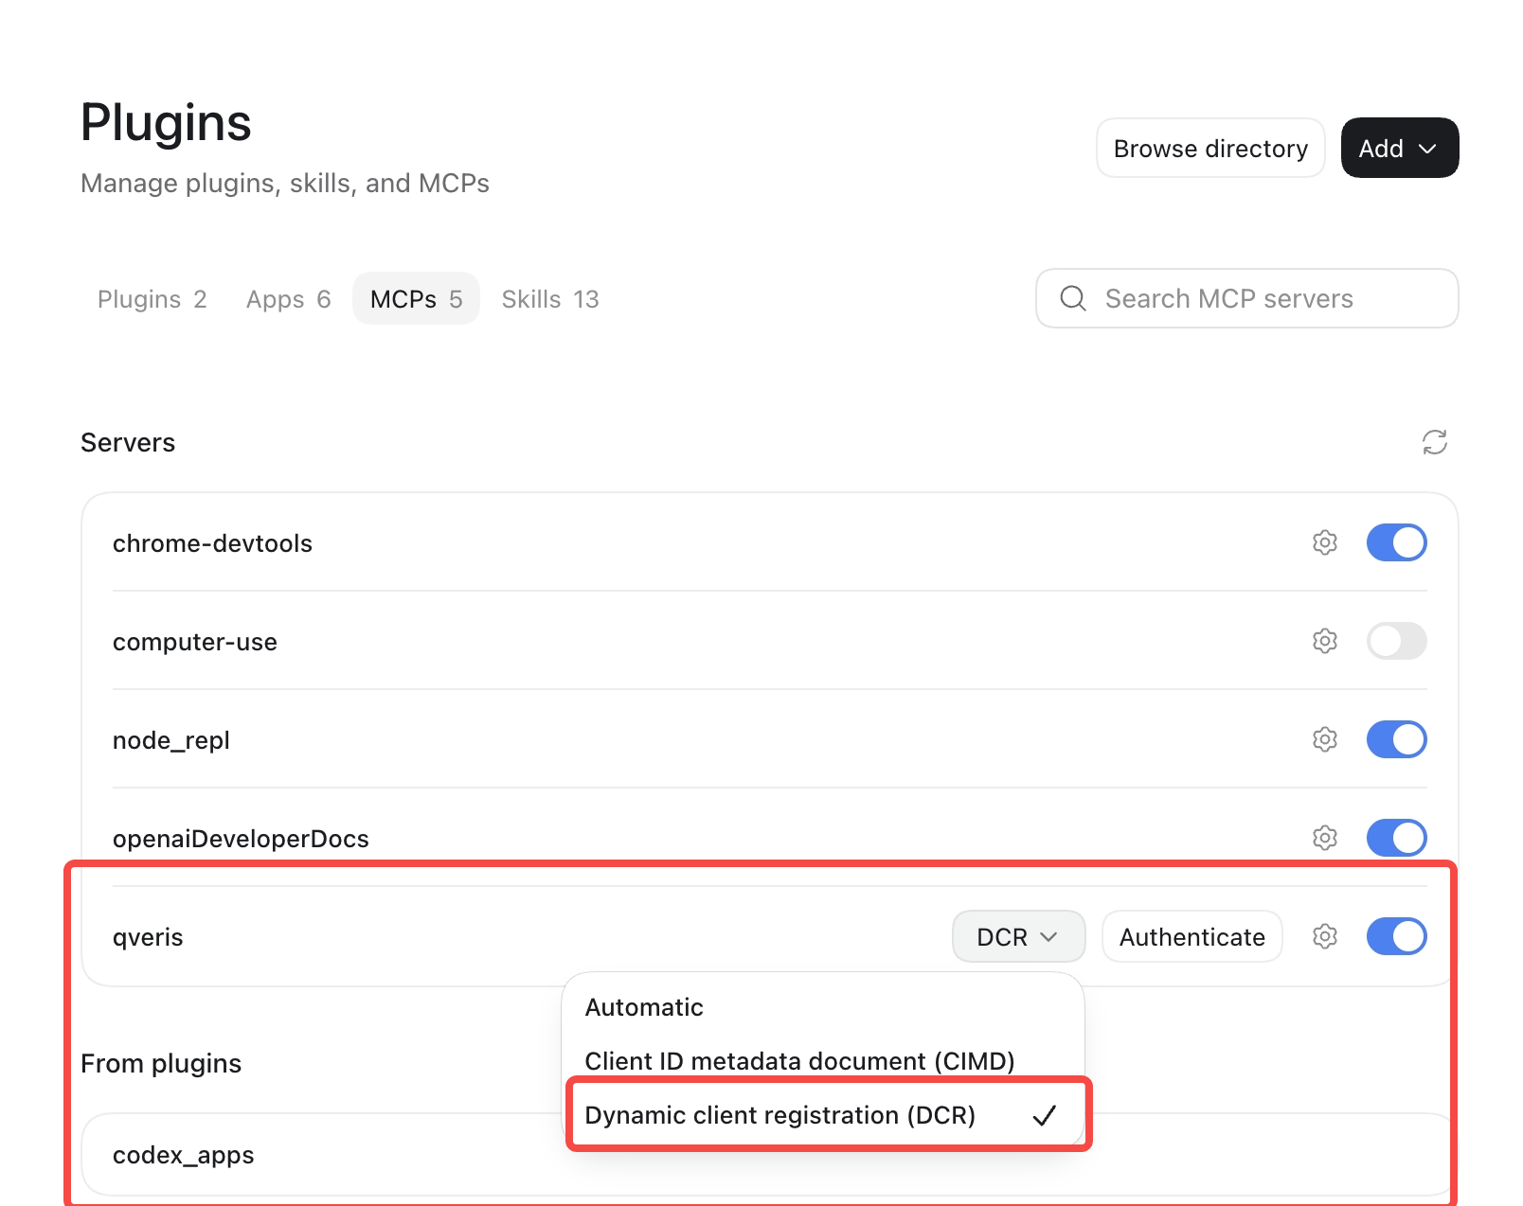The image size is (1523, 1206).
Task: Focus the Search MCP servers field
Action: [x=1246, y=298]
